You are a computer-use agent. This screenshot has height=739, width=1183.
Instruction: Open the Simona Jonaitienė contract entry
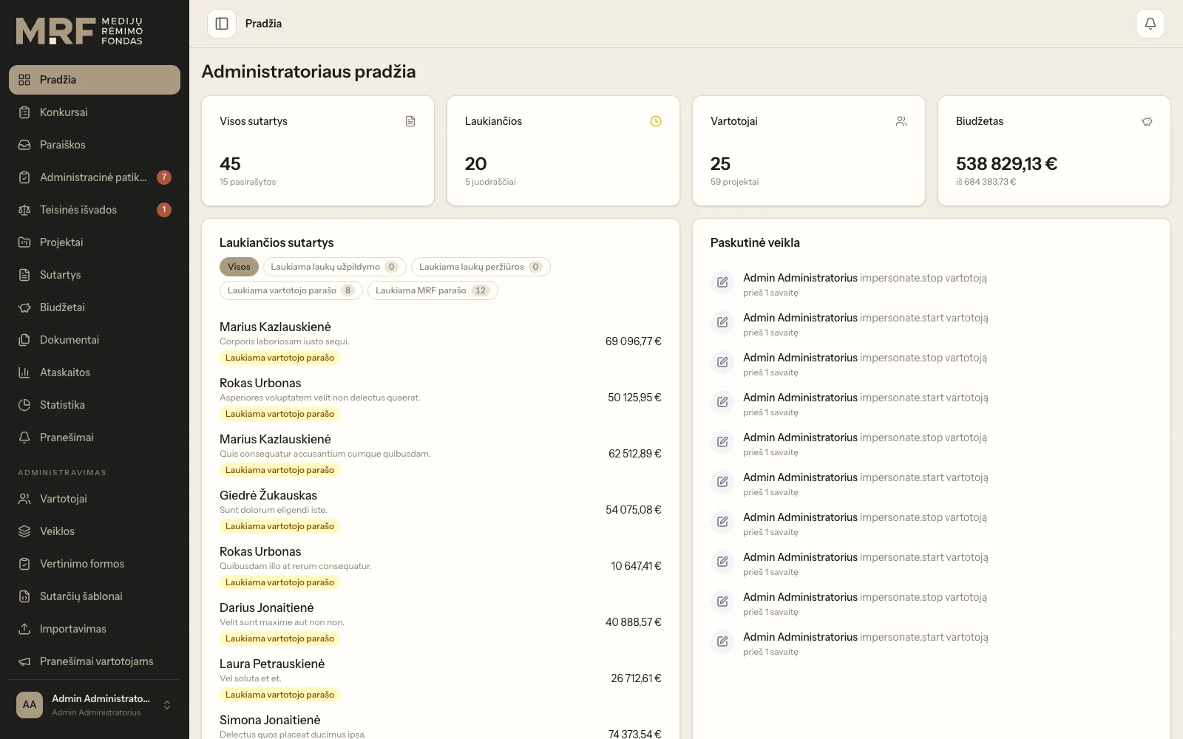click(x=441, y=727)
